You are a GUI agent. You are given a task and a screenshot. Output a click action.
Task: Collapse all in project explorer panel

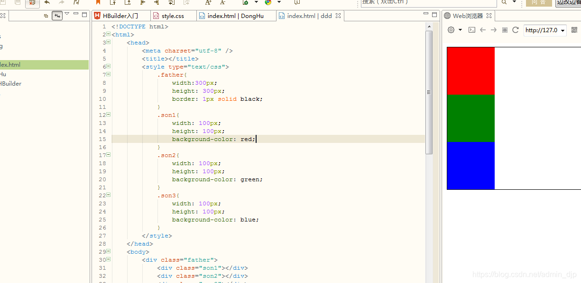[46, 16]
